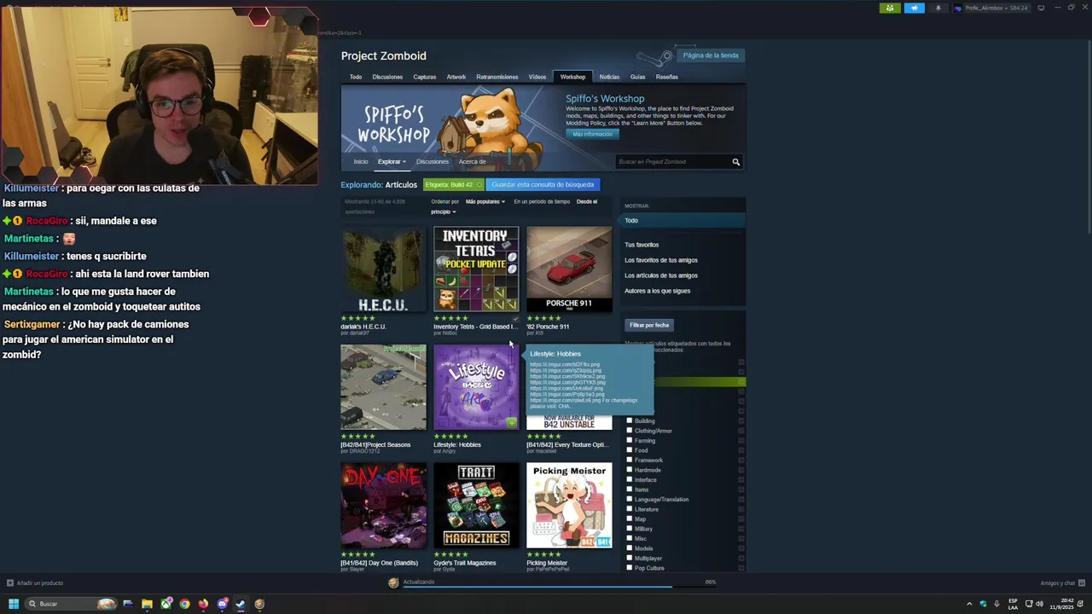This screenshot has height=614, width=1092.
Task: Open the Más populares sort dropdown
Action: pyautogui.click(x=485, y=201)
